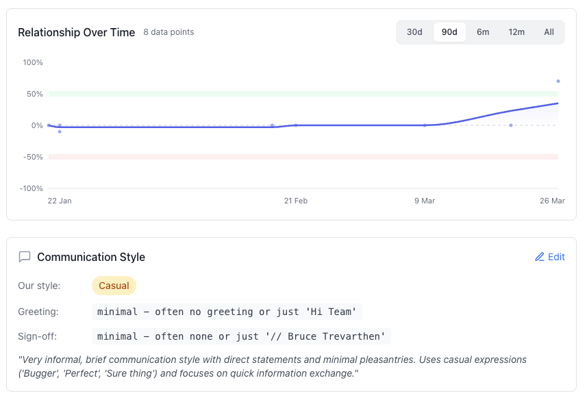
Task: Click the 'Communication Style' heading text
Action: tap(91, 257)
